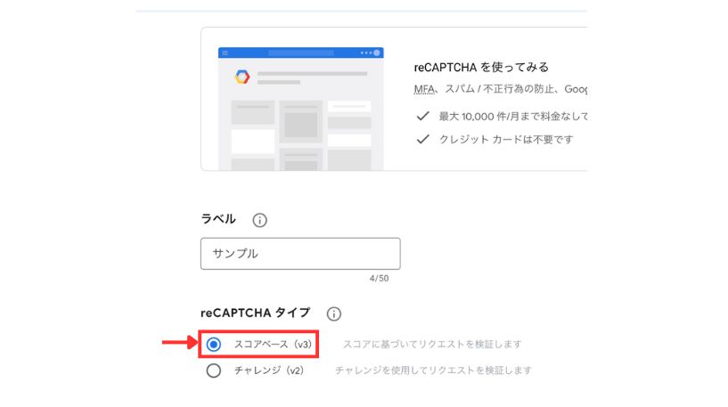The width and height of the screenshot is (728, 407).
Task: Click the reCAPTCHA を使ってみる heading
Action: pos(481,68)
